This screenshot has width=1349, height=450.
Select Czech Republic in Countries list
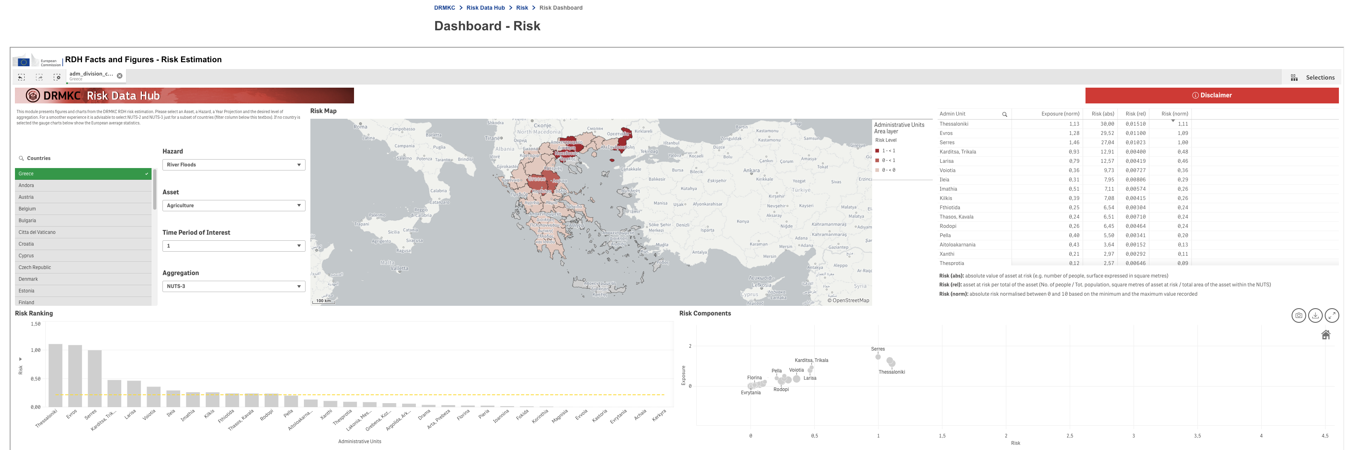[83, 267]
